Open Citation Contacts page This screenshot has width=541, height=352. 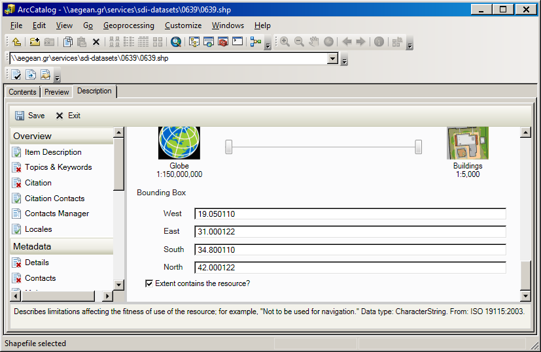point(48,199)
